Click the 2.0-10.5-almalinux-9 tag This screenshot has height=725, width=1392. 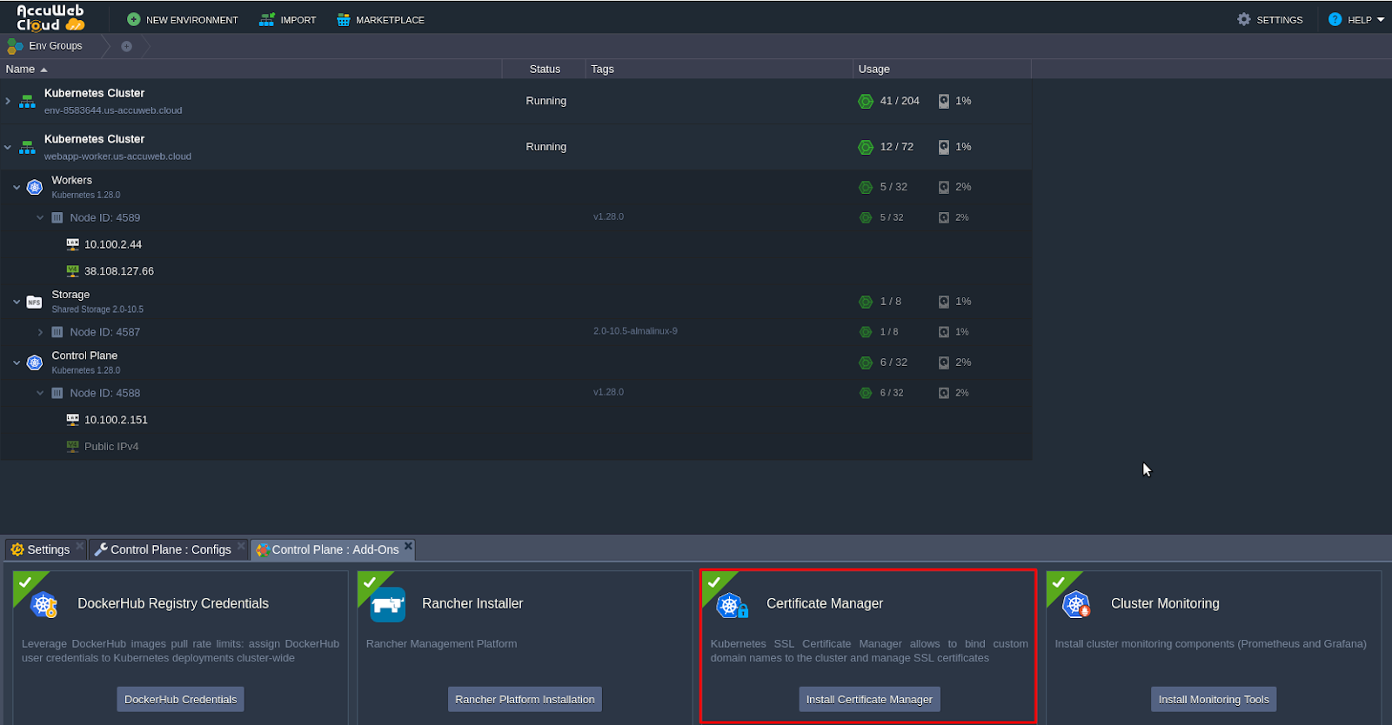[635, 331]
